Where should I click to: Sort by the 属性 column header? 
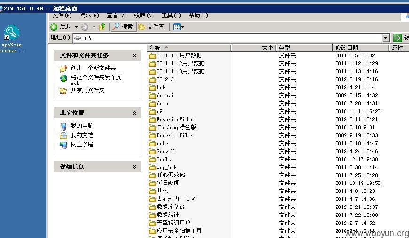[x=399, y=48]
